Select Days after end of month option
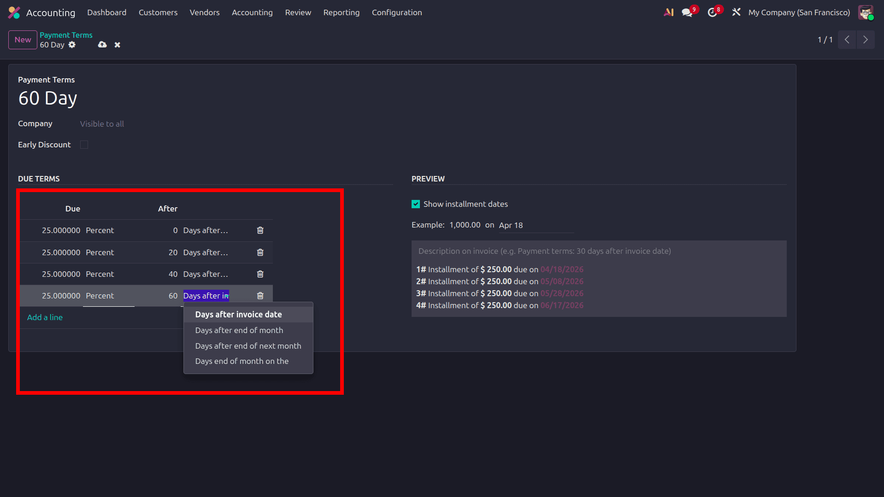This screenshot has width=884, height=497. pyautogui.click(x=239, y=330)
